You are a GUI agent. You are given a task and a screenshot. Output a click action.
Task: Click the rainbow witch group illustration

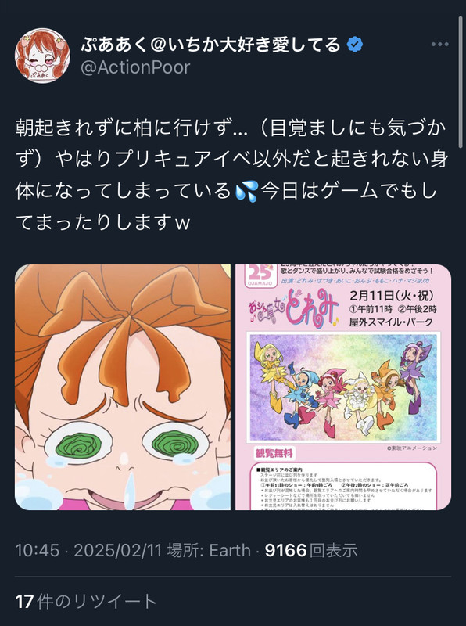[x=343, y=387]
